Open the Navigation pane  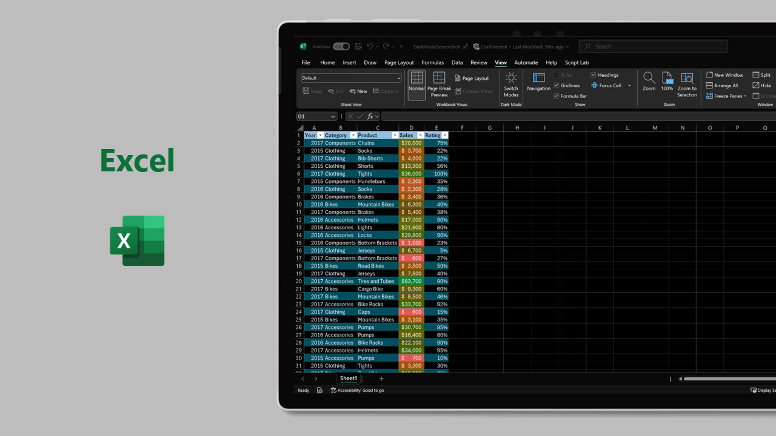click(538, 82)
